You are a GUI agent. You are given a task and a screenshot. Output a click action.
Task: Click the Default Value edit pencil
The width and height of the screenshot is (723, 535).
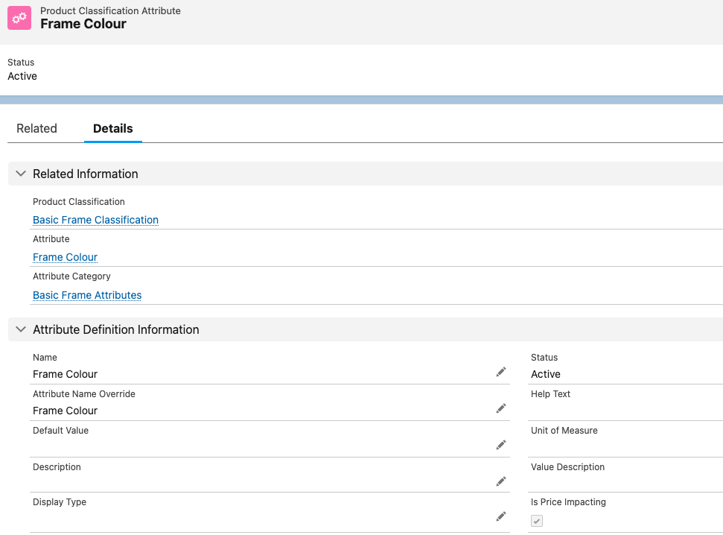pos(501,445)
